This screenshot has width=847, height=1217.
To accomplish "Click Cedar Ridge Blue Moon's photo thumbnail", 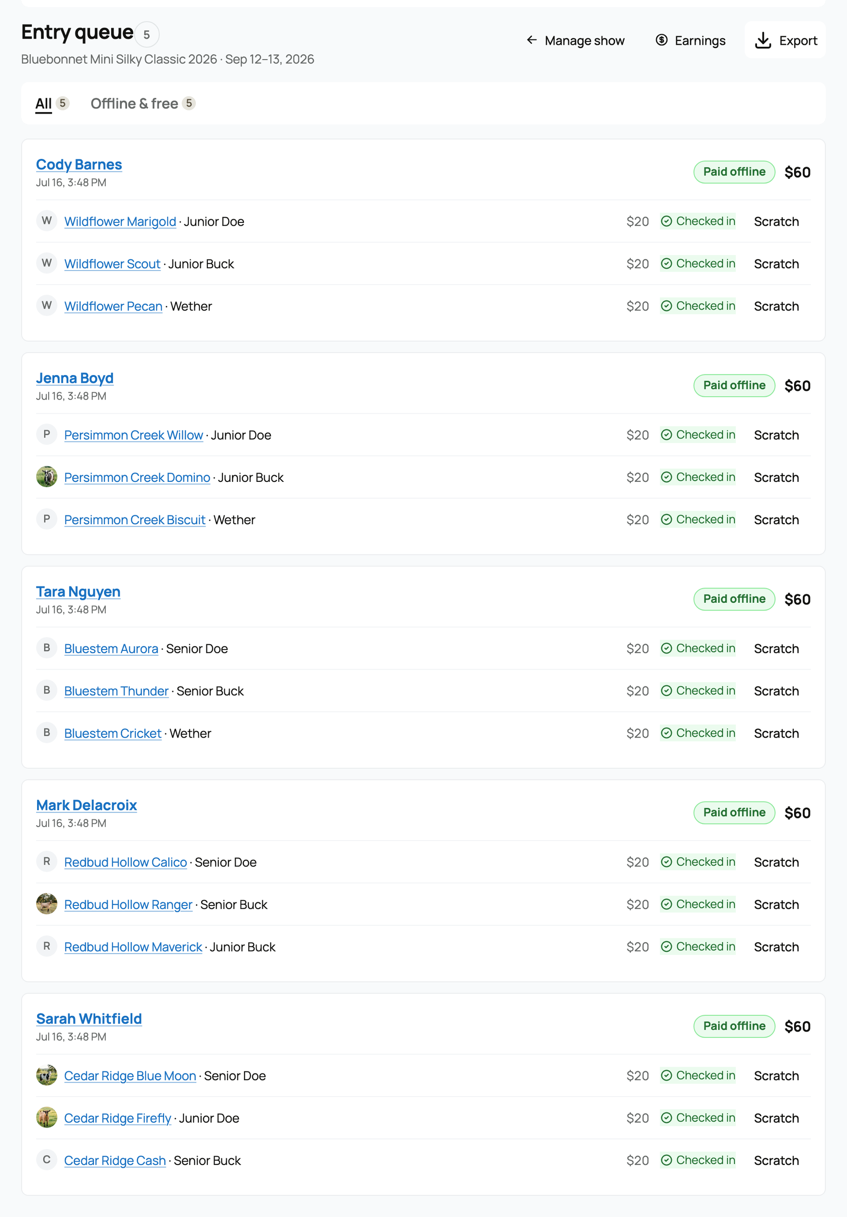I will [47, 1075].
